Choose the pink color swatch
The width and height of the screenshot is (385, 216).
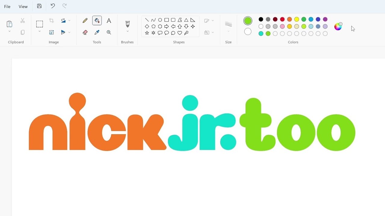click(282, 26)
